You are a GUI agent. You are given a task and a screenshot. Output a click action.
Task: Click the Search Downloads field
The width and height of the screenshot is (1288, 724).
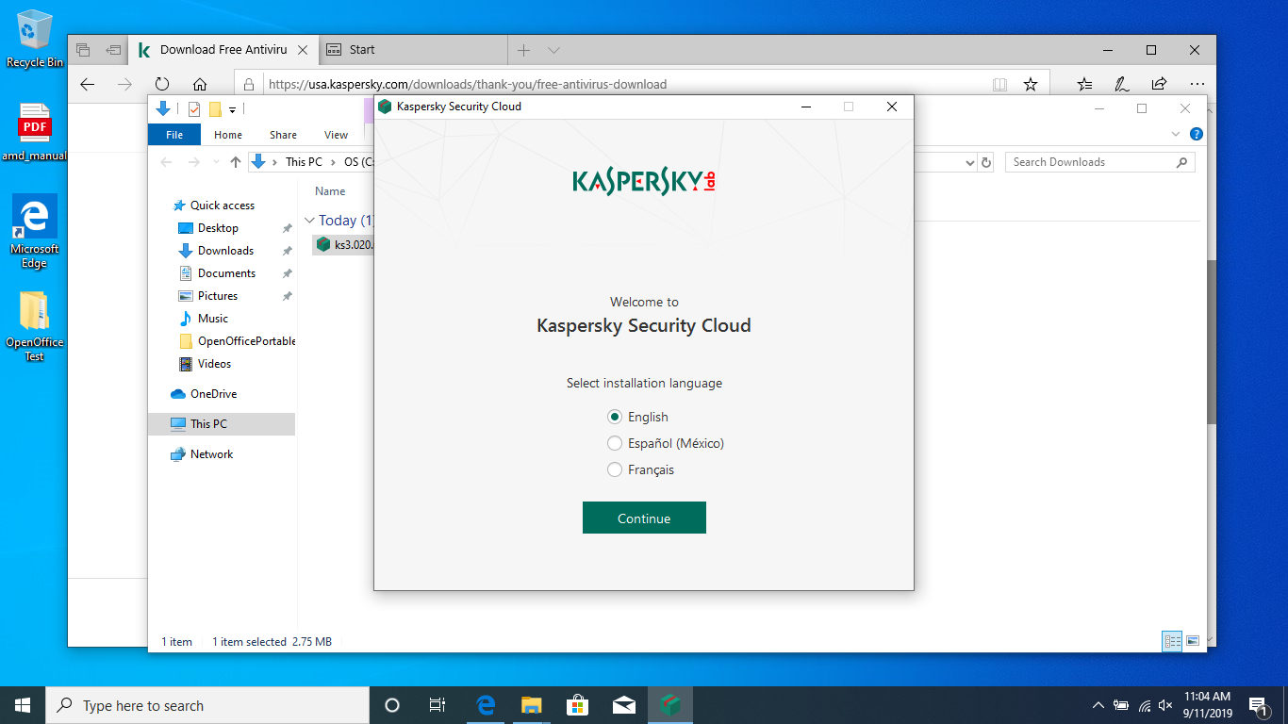click(x=1099, y=162)
